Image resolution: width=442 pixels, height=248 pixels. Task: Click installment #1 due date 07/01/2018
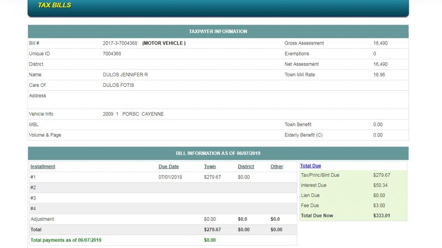coord(170,177)
